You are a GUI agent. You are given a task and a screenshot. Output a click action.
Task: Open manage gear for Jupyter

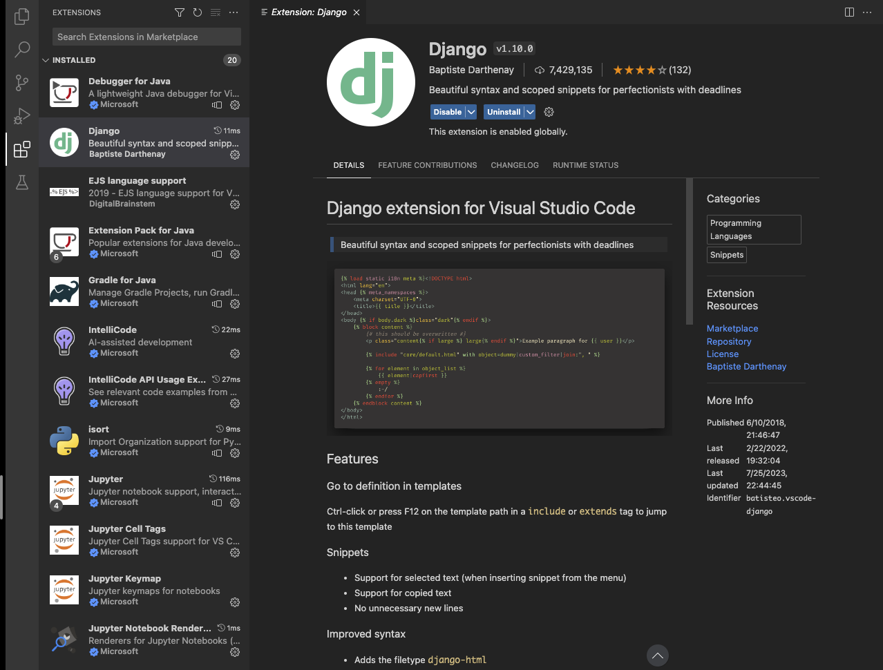click(235, 503)
